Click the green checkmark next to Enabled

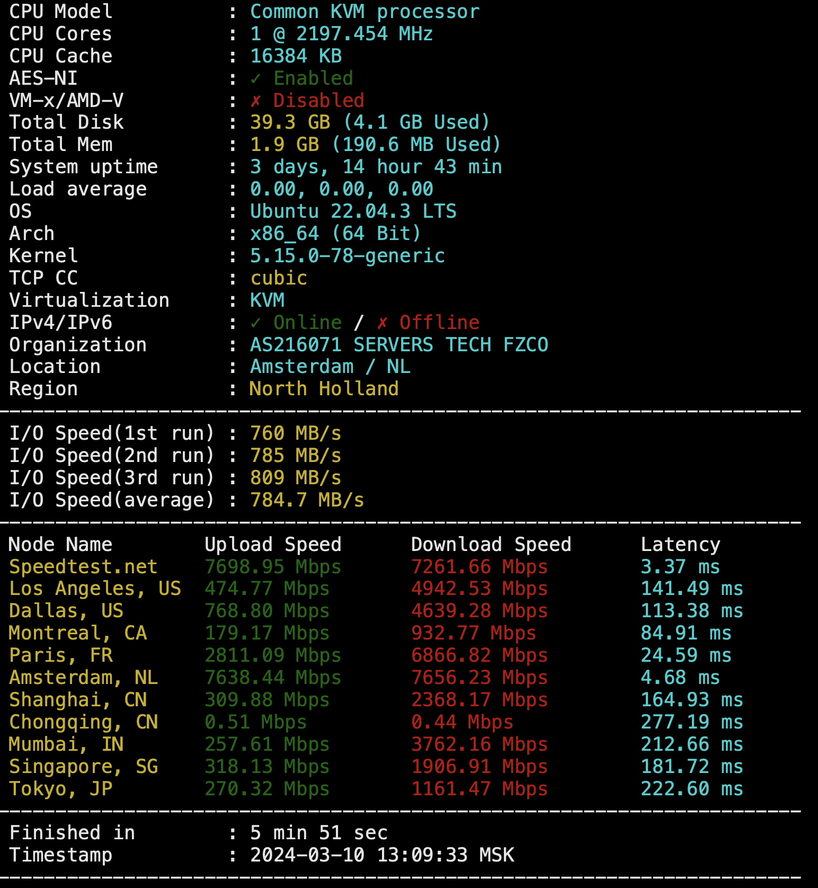(256, 78)
